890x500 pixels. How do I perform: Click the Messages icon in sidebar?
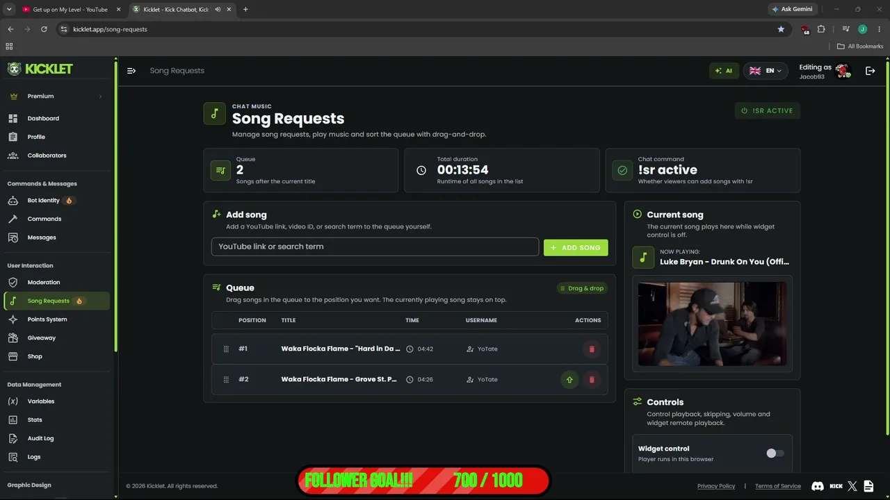[x=13, y=237]
